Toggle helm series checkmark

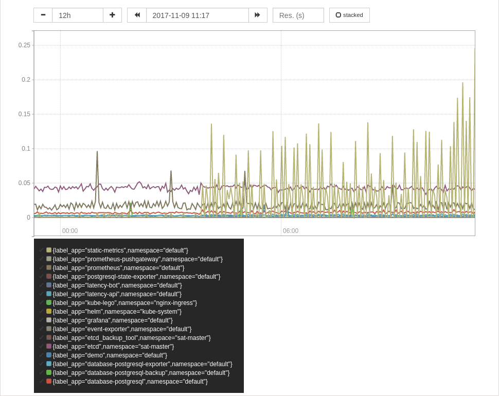pos(41,311)
